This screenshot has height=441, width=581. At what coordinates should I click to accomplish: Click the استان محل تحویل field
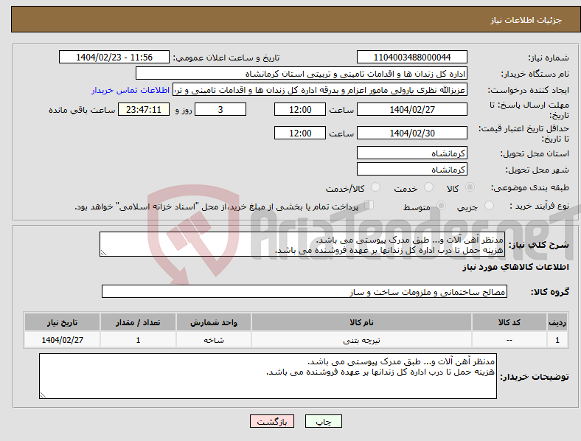412,153
